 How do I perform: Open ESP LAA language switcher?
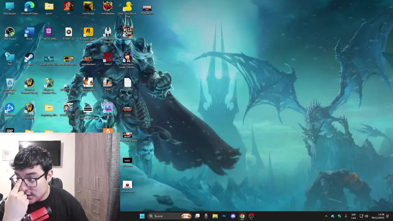[x=354, y=216]
